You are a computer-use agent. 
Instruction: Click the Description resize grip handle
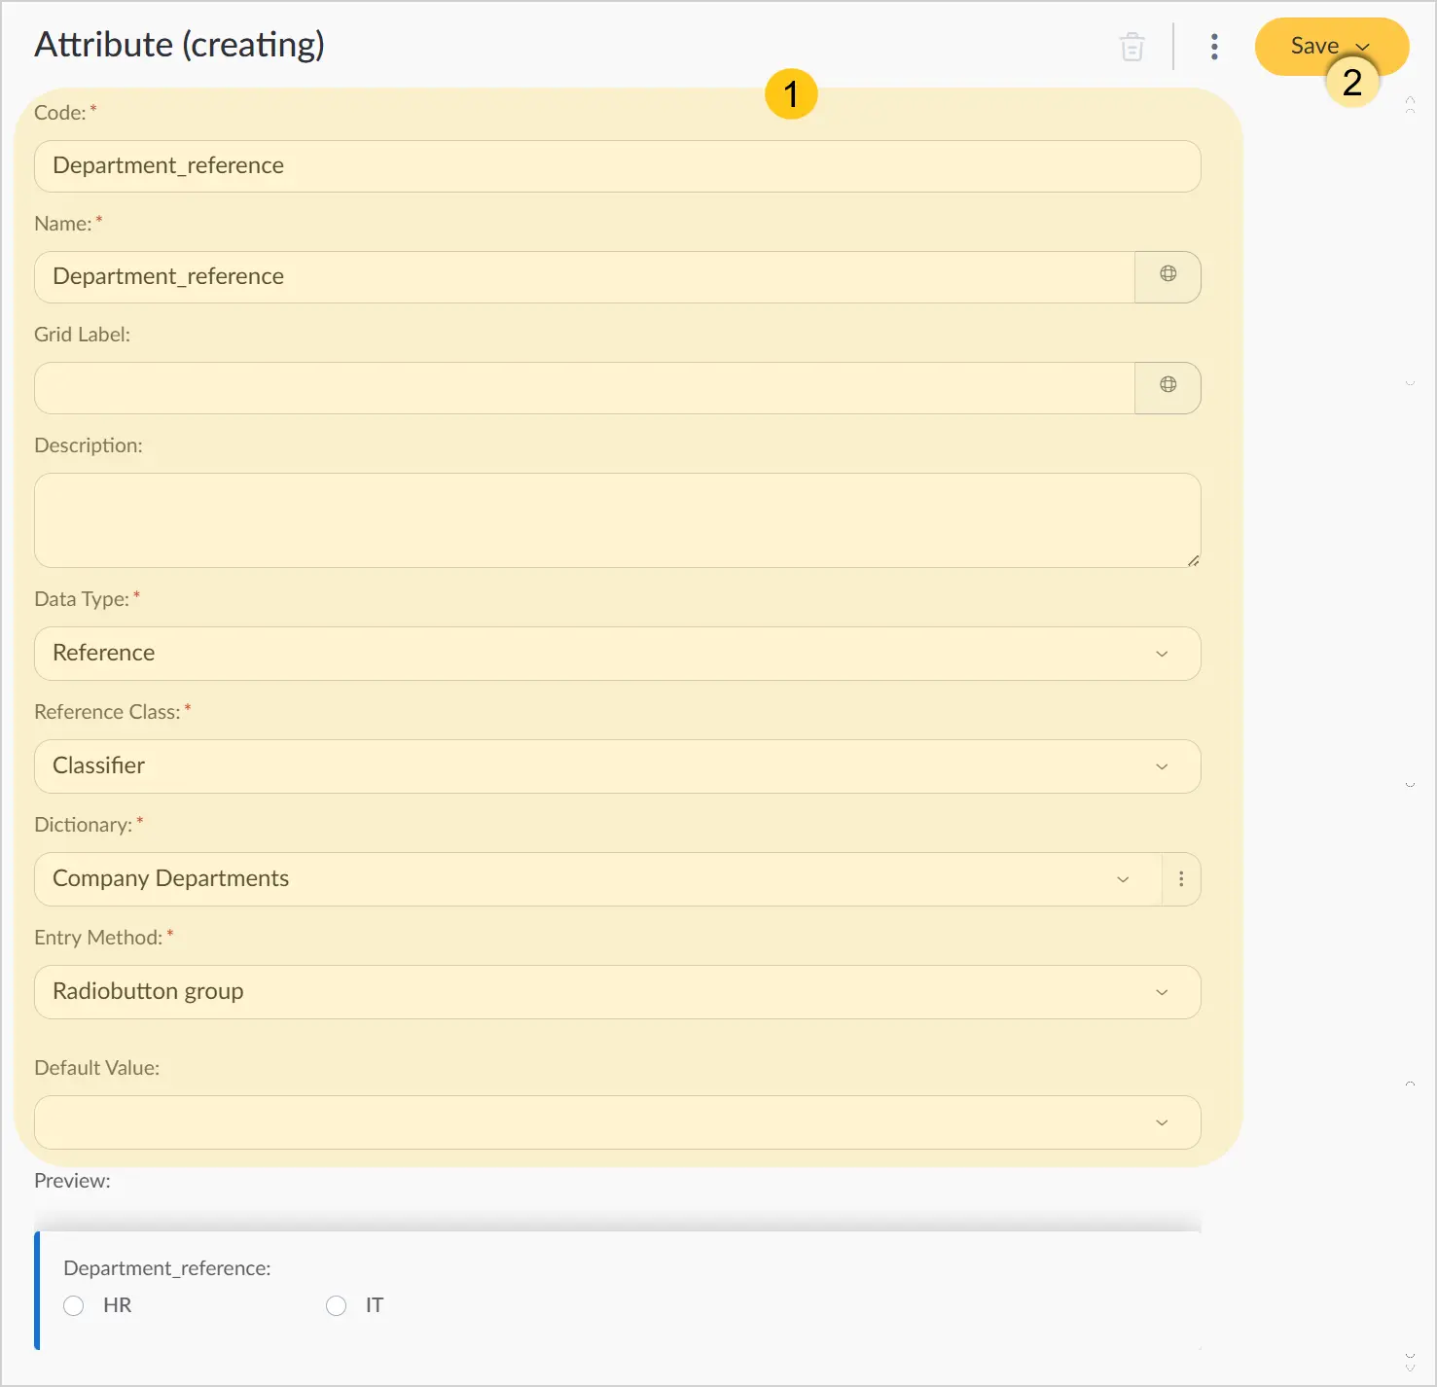point(1193,560)
